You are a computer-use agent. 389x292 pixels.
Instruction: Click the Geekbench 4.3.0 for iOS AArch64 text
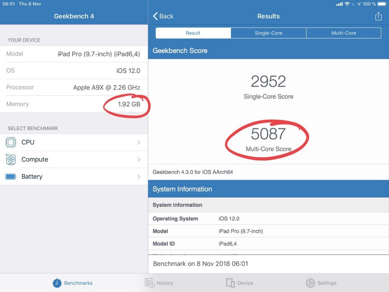pos(193,172)
